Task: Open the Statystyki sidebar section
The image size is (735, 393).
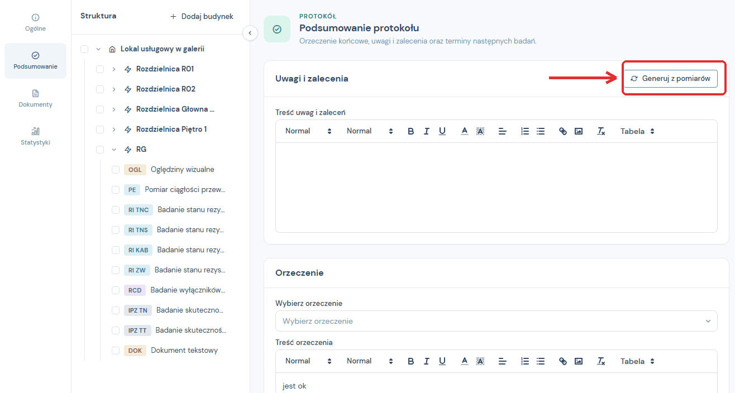Action: [35, 137]
